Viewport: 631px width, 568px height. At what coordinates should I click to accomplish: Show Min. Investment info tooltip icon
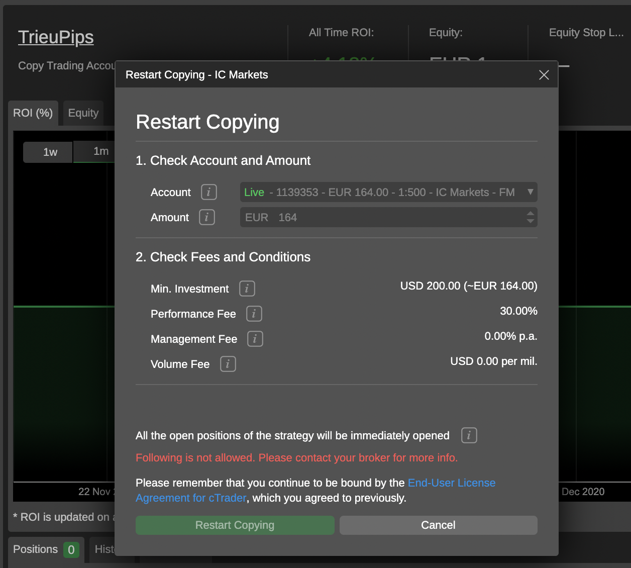pos(247,289)
